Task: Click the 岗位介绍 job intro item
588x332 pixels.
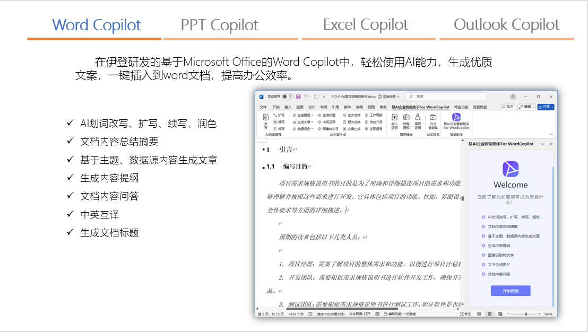Action: tap(374, 122)
